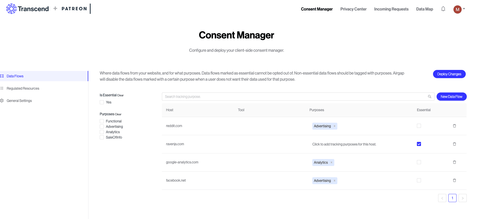Screen dimensions: 477x219
Task: Check the Is Essential Yes filter
Action: coord(102,102)
